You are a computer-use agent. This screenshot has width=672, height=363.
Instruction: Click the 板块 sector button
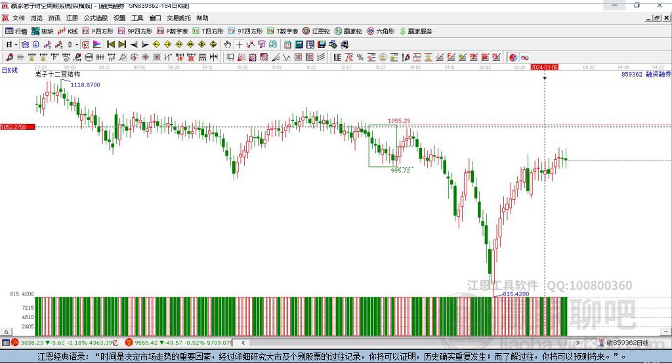tap(43, 31)
